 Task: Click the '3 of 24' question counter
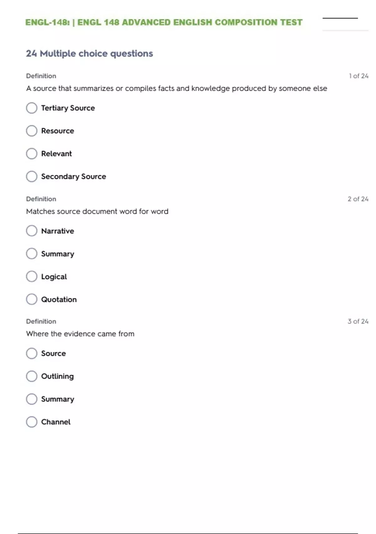click(358, 321)
